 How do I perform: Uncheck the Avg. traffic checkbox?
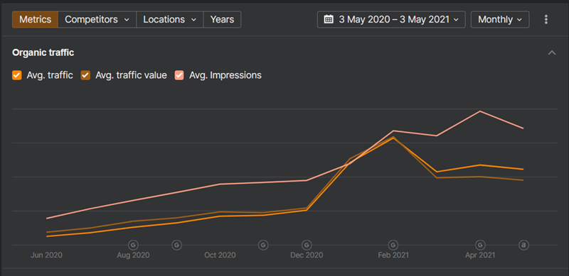(x=16, y=75)
